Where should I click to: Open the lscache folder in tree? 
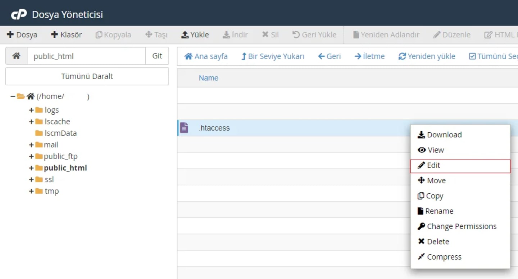[57, 122]
